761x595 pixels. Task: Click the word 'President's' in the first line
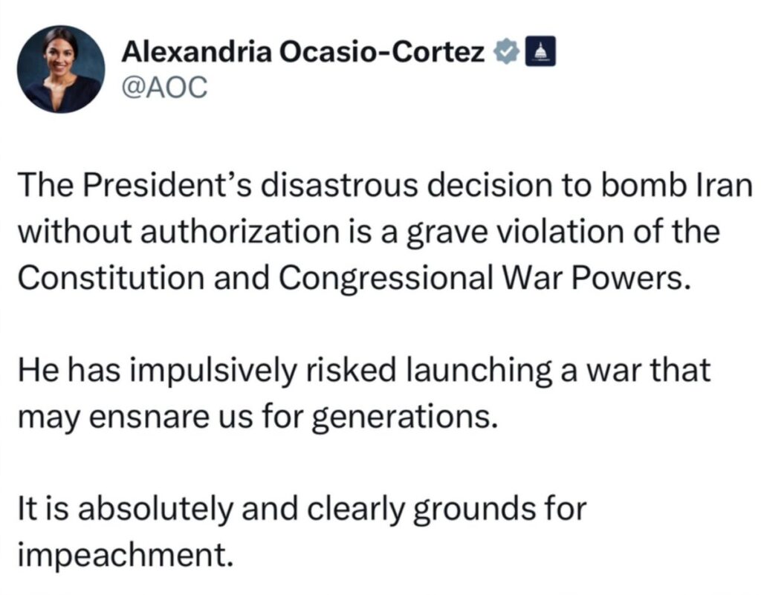coord(169,185)
